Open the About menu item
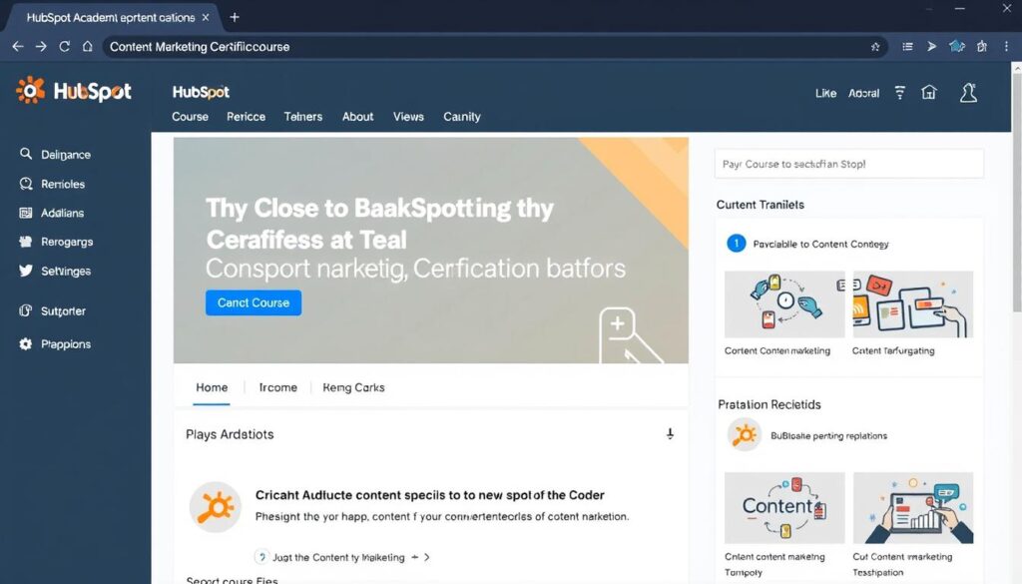1022x584 pixels. click(x=358, y=117)
